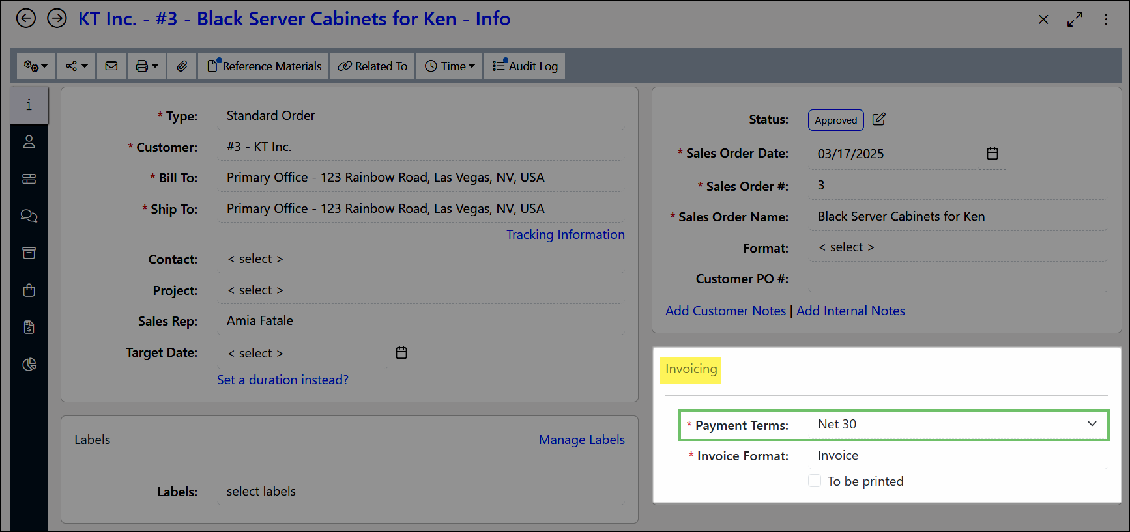
Task: Open the invoice document sidebar icon
Action: click(x=29, y=327)
